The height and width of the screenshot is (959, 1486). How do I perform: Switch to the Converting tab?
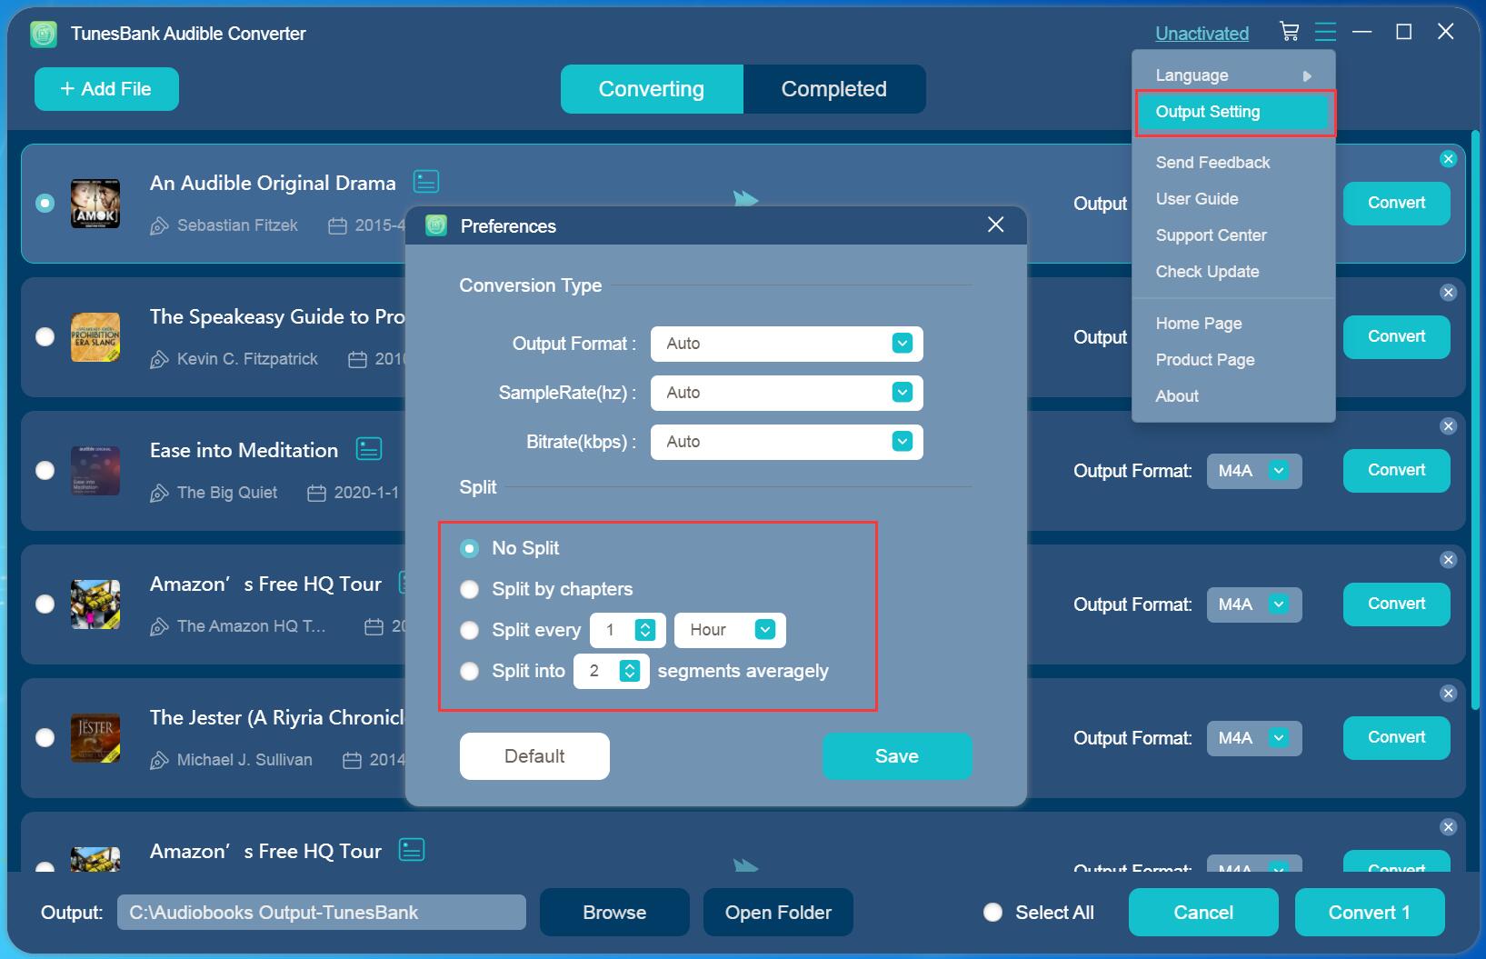(x=652, y=89)
